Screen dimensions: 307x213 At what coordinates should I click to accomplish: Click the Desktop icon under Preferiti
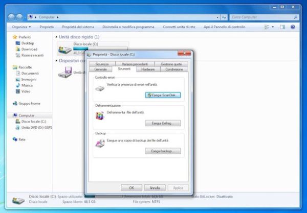[x=17, y=43]
